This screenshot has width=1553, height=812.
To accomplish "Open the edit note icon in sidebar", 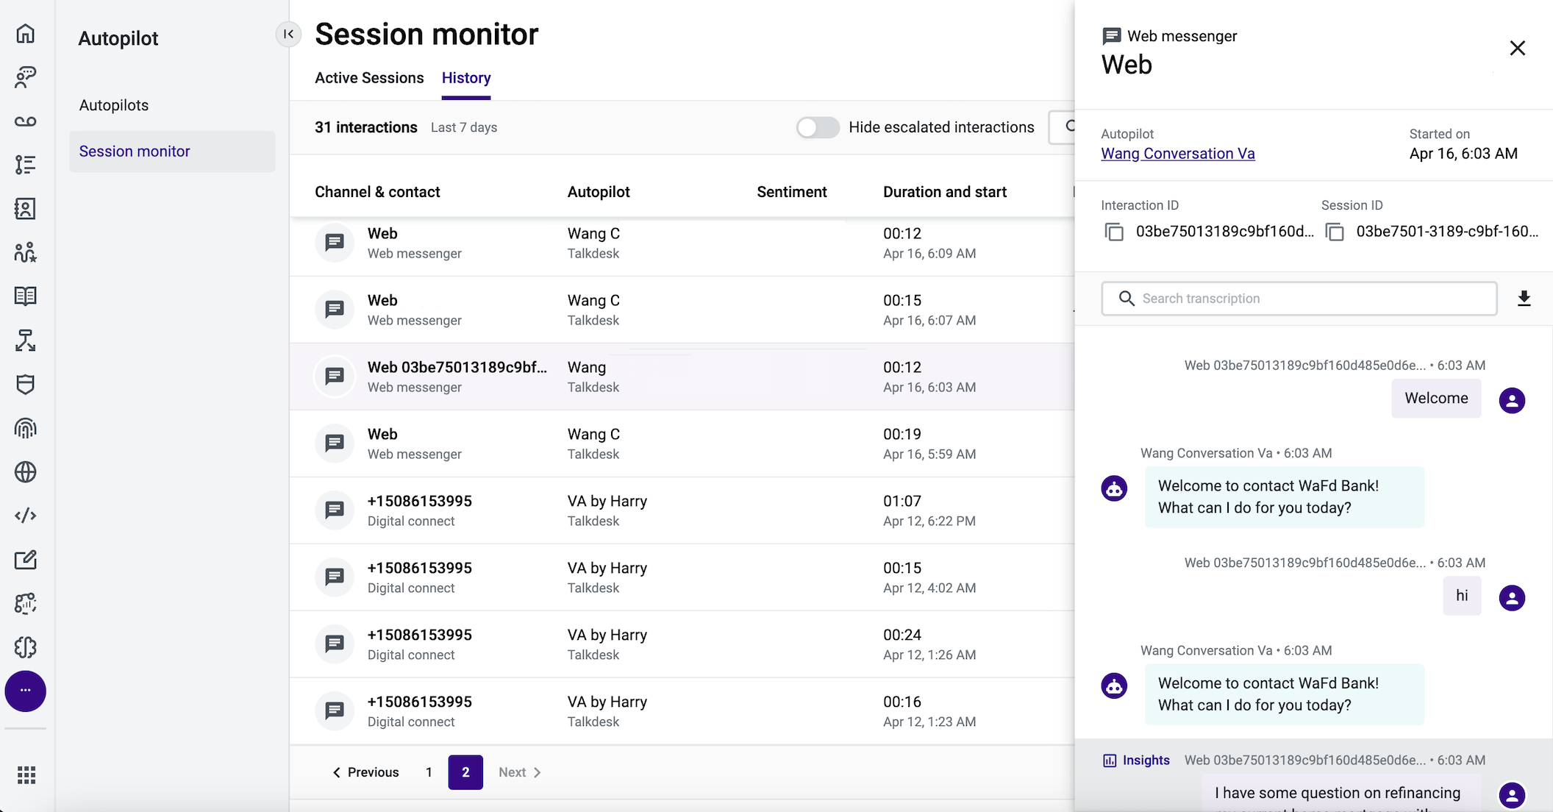I will point(26,560).
